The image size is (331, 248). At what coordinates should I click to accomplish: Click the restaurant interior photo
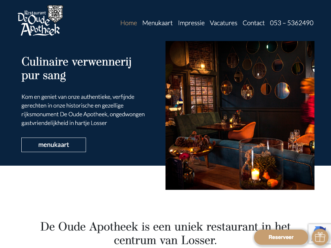click(x=240, y=115)
